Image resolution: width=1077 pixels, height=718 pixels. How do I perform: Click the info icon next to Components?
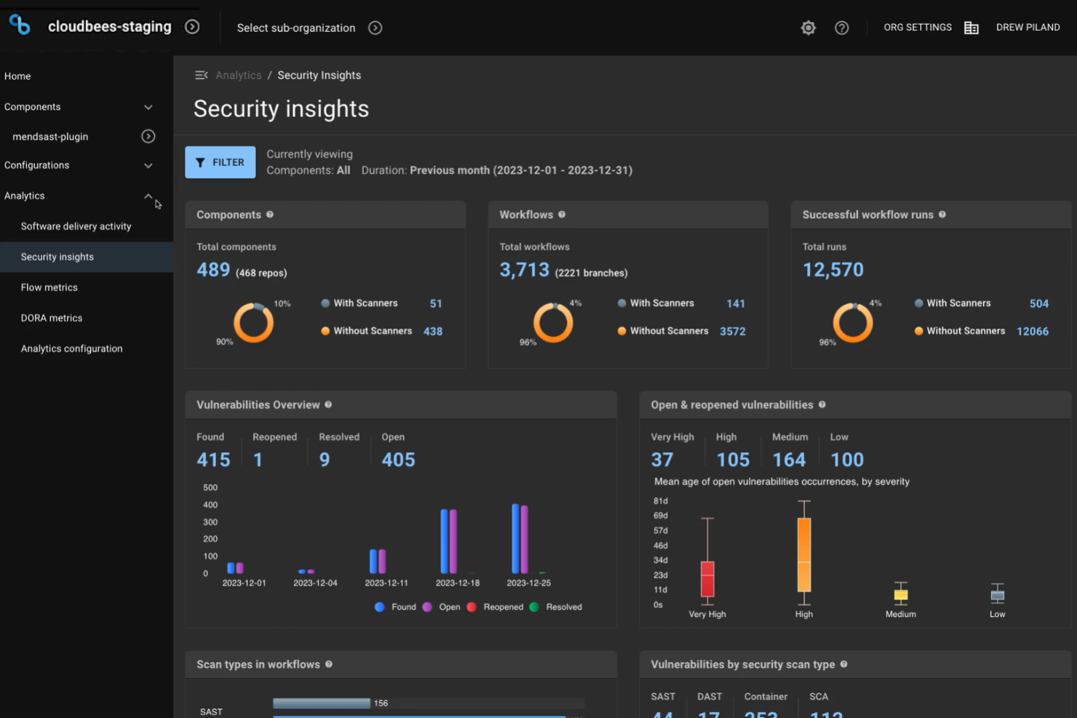tap(270, 214)
